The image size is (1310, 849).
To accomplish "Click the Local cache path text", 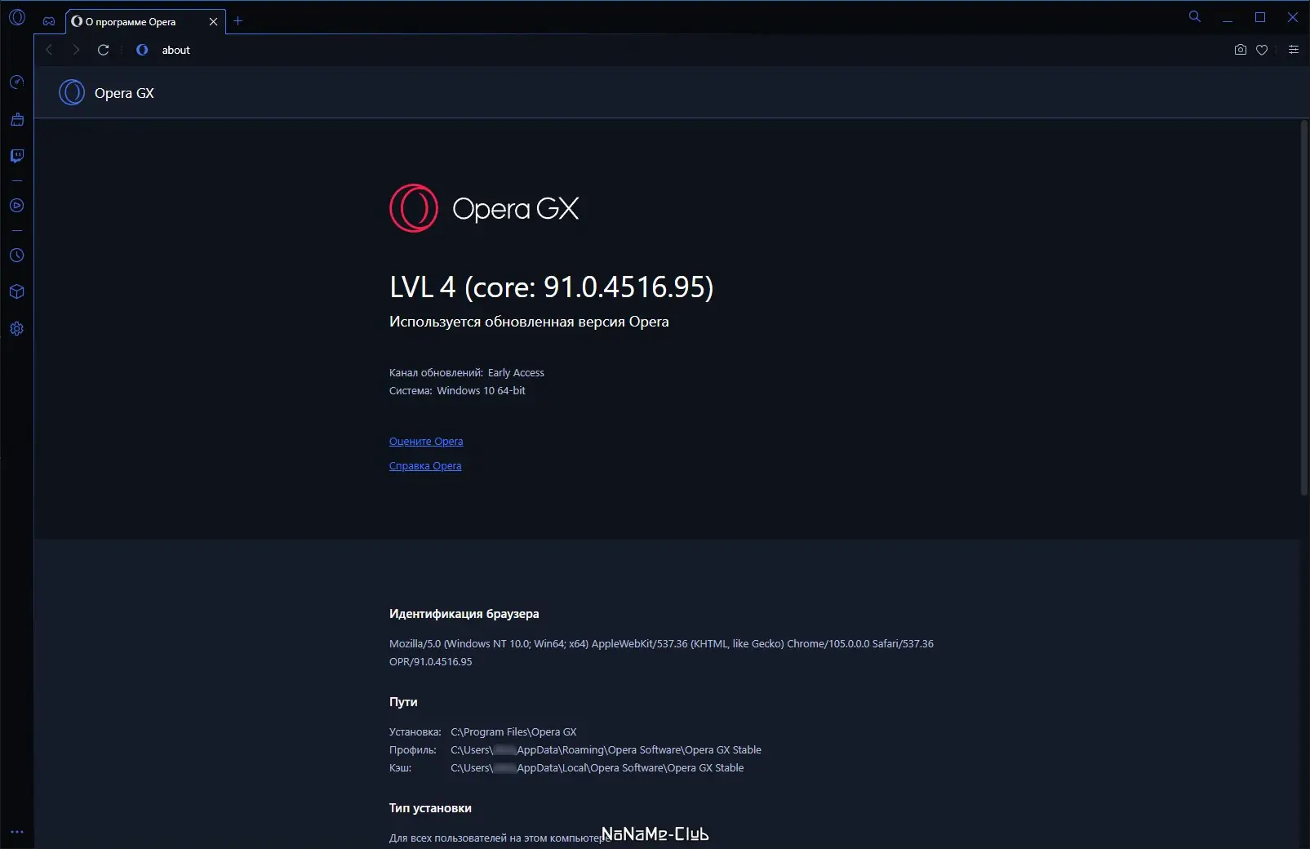I will [x=597, y=768].
